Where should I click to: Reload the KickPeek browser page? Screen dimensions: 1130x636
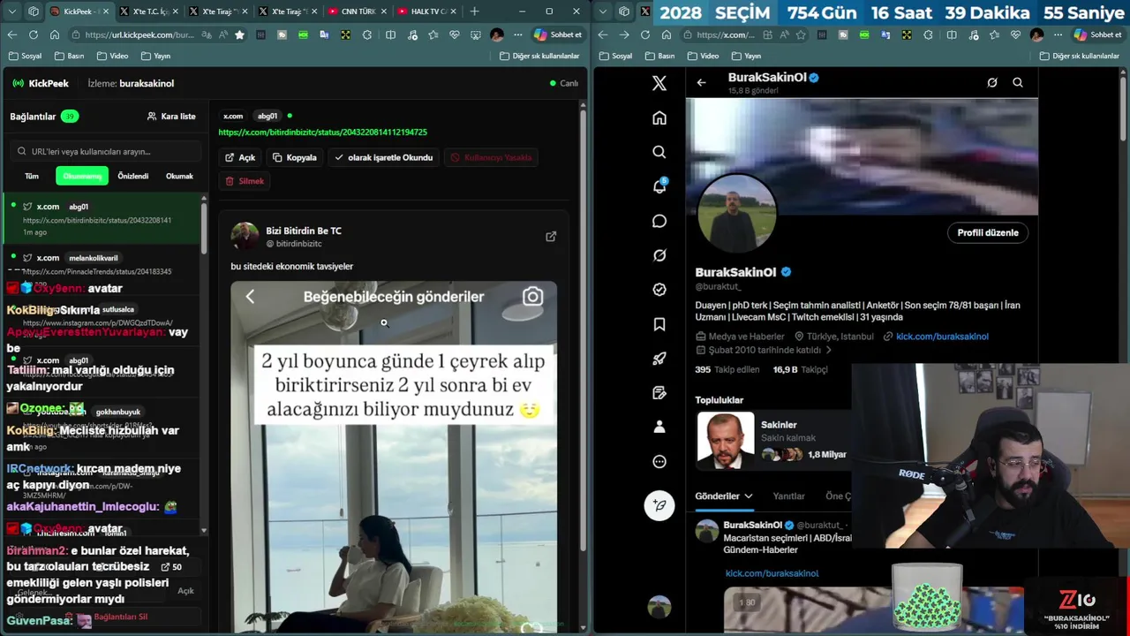(x=34, y=34)
